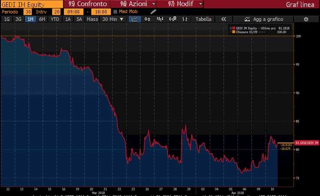Toggle the Med Mob checkbox
Viewport: 320px width, 196px height.
(115, 12)
